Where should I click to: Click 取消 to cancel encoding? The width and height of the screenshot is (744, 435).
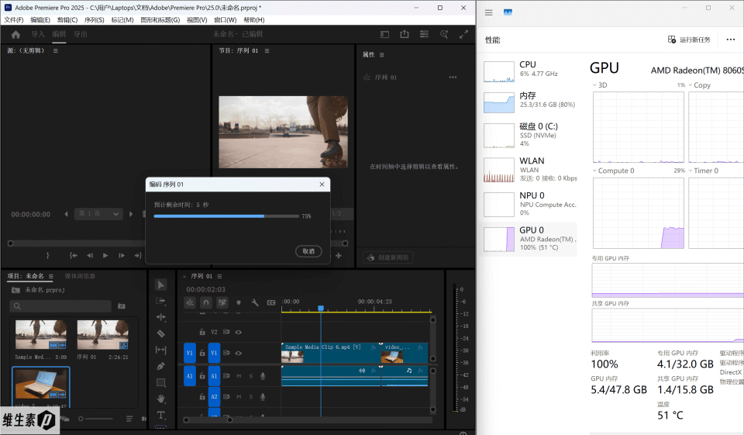[308, 251]
